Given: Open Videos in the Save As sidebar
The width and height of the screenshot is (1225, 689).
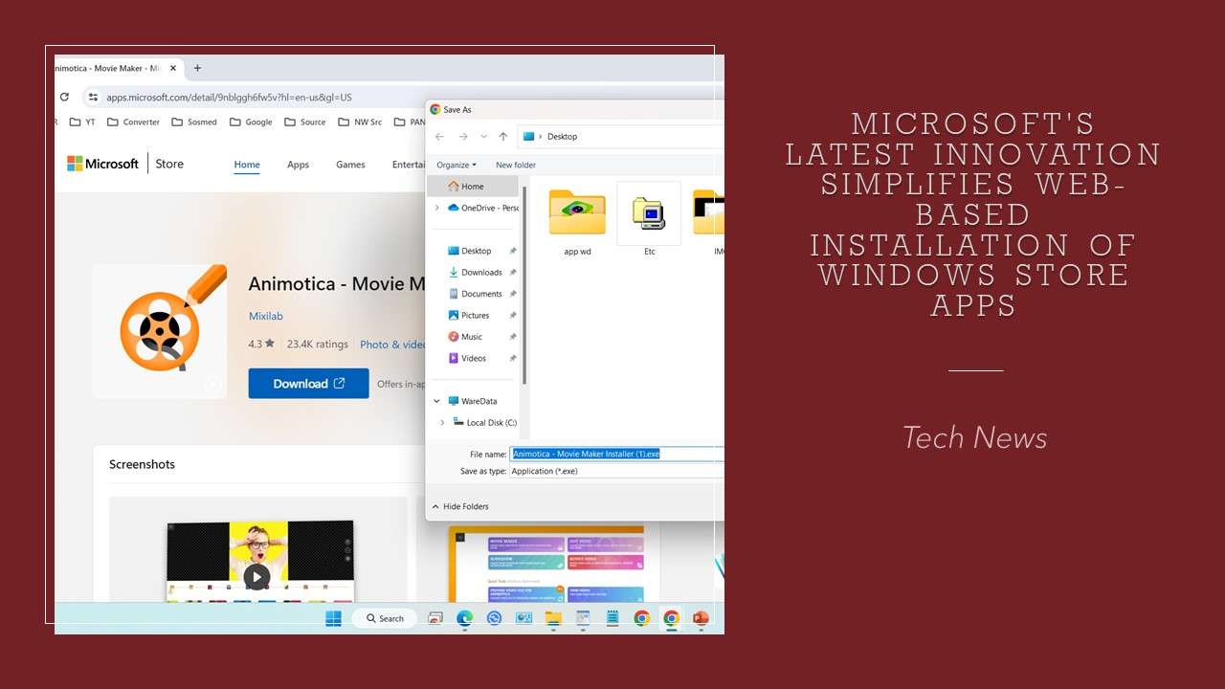Looking at the screenshot, I should tap(471, 358).
